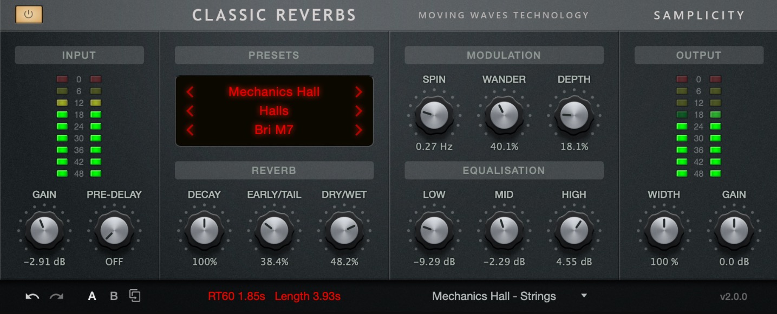Image resolution: width=777 pixels, height=314 pixels.
Task: Click the OUTPUT section header
Action: pyautogui.click(x=699, y=55)
